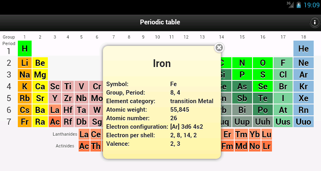The width and height of the screenshot is (321, 171).
Task: Tap the Lanthanum tile in Lanthanides row
Action: pyautogui.click(x=84, y=134)
